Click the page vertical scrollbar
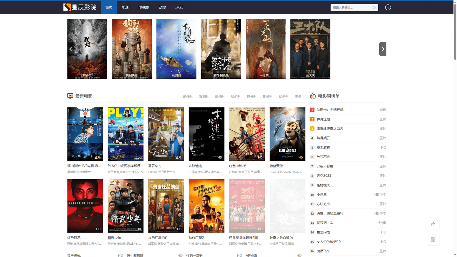This screenshot has height=257, width=457. click(x=455, y=32)
